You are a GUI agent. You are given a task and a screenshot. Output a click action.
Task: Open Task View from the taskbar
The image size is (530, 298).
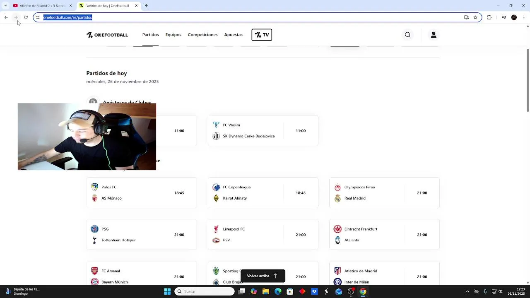click(x=242, y=291)
